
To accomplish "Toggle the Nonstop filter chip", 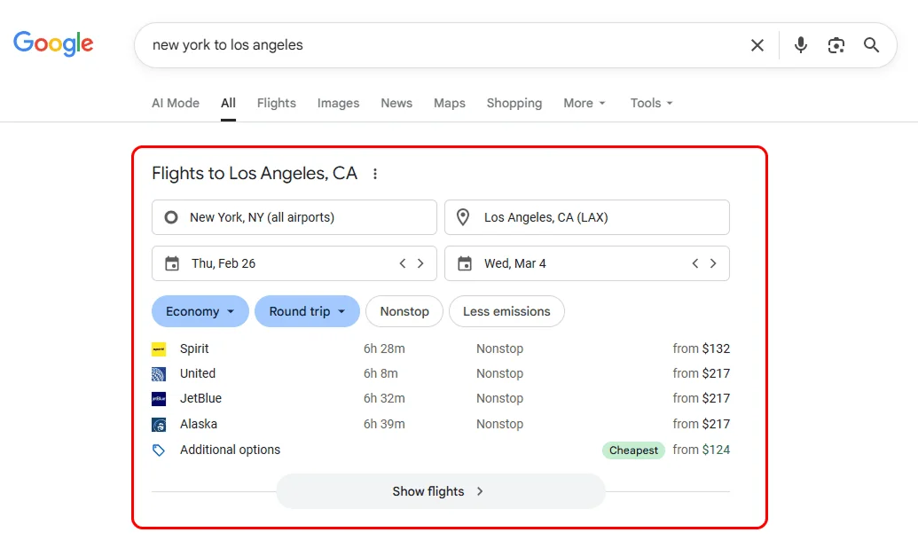I will click(404, 311).
